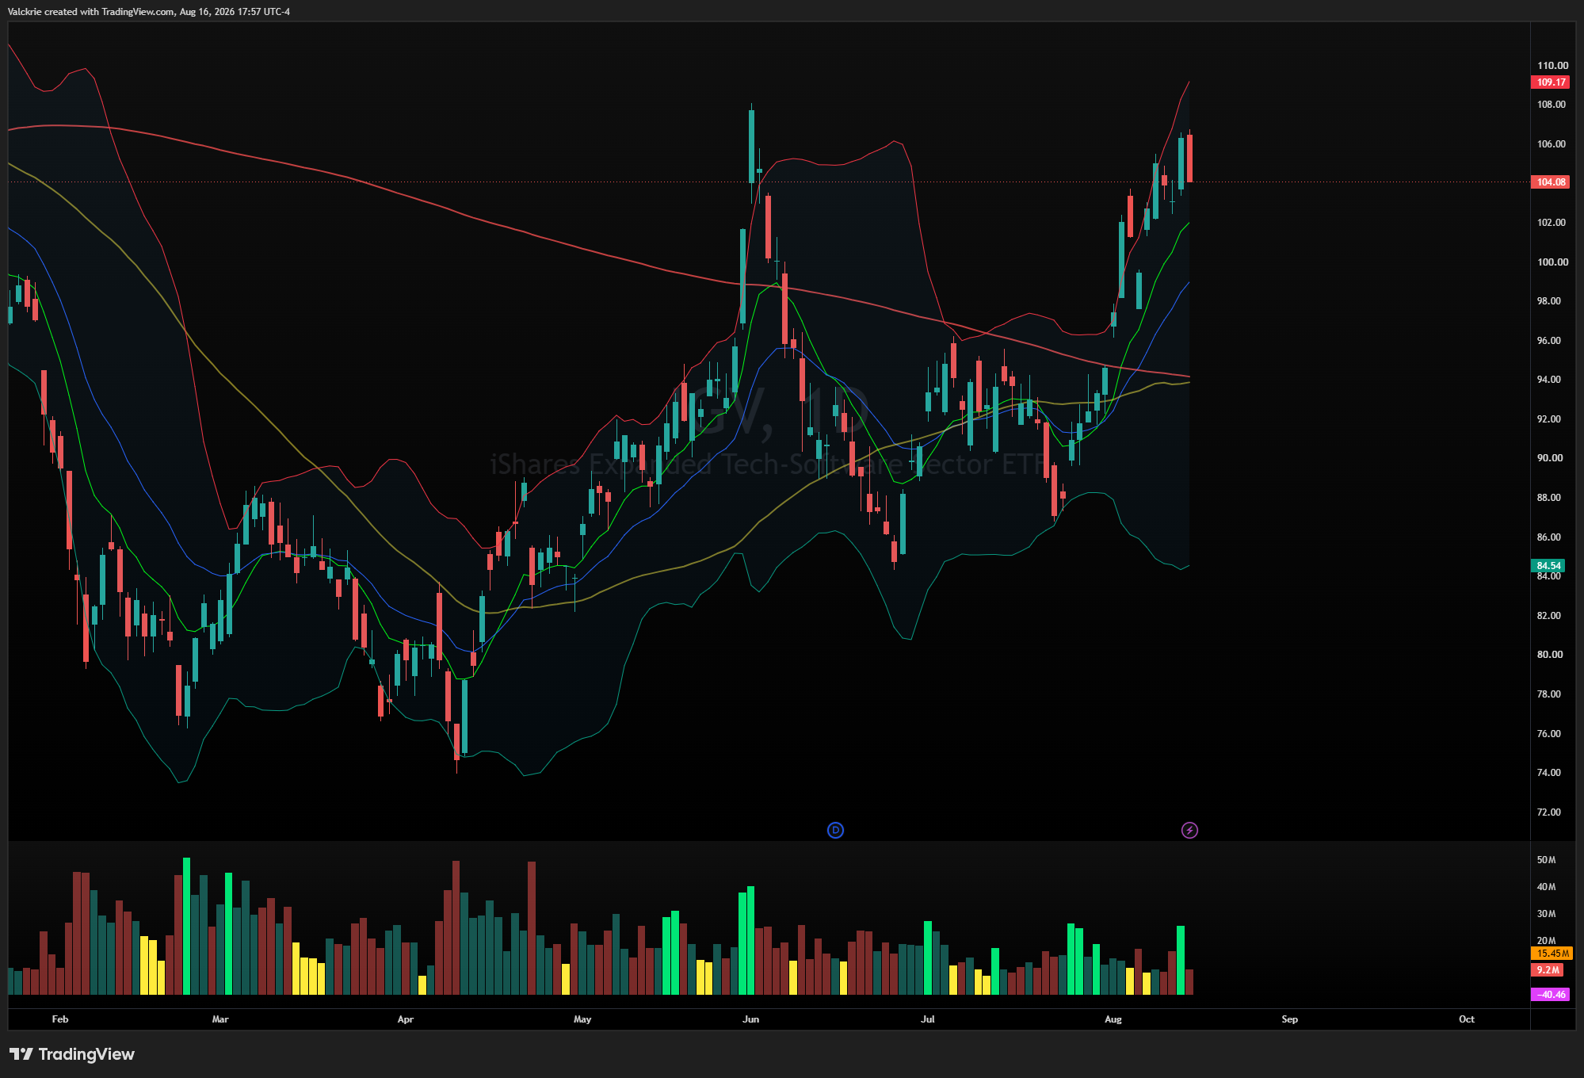Click the 110.00 price axis tick
1584x1078 pixels.
pos(1552,66)
